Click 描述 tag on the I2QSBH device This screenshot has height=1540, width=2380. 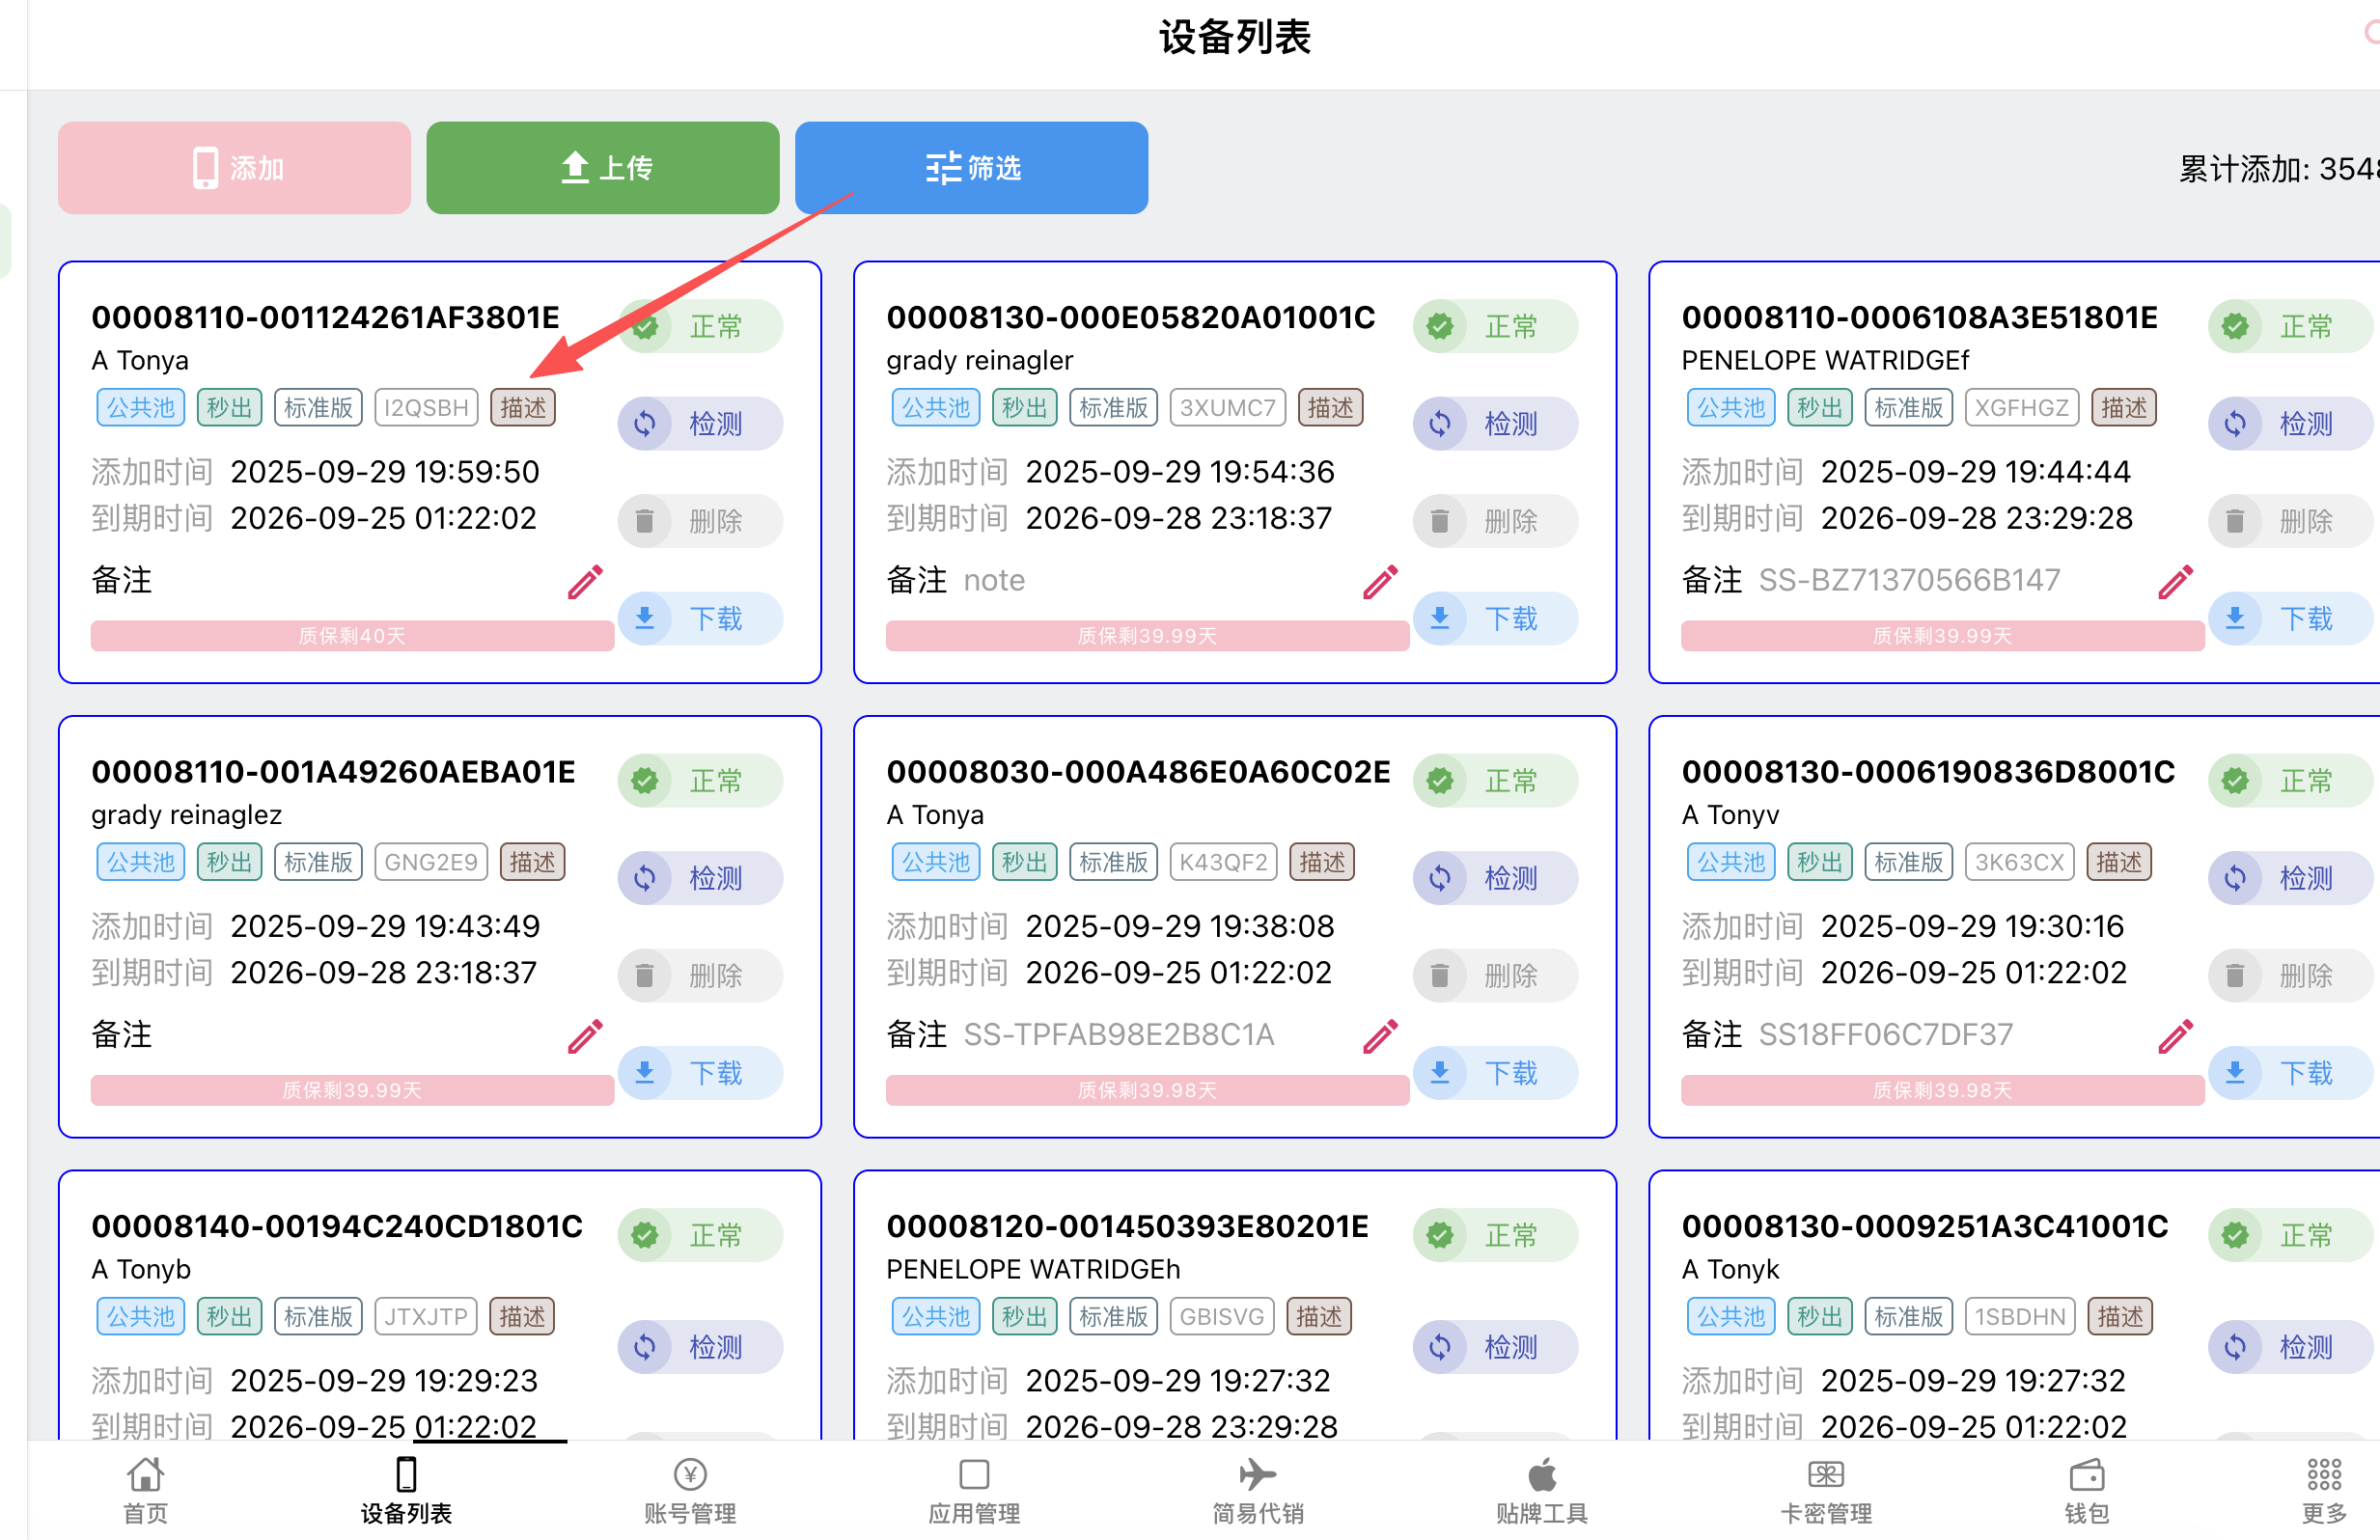click(x=523, y=408)
